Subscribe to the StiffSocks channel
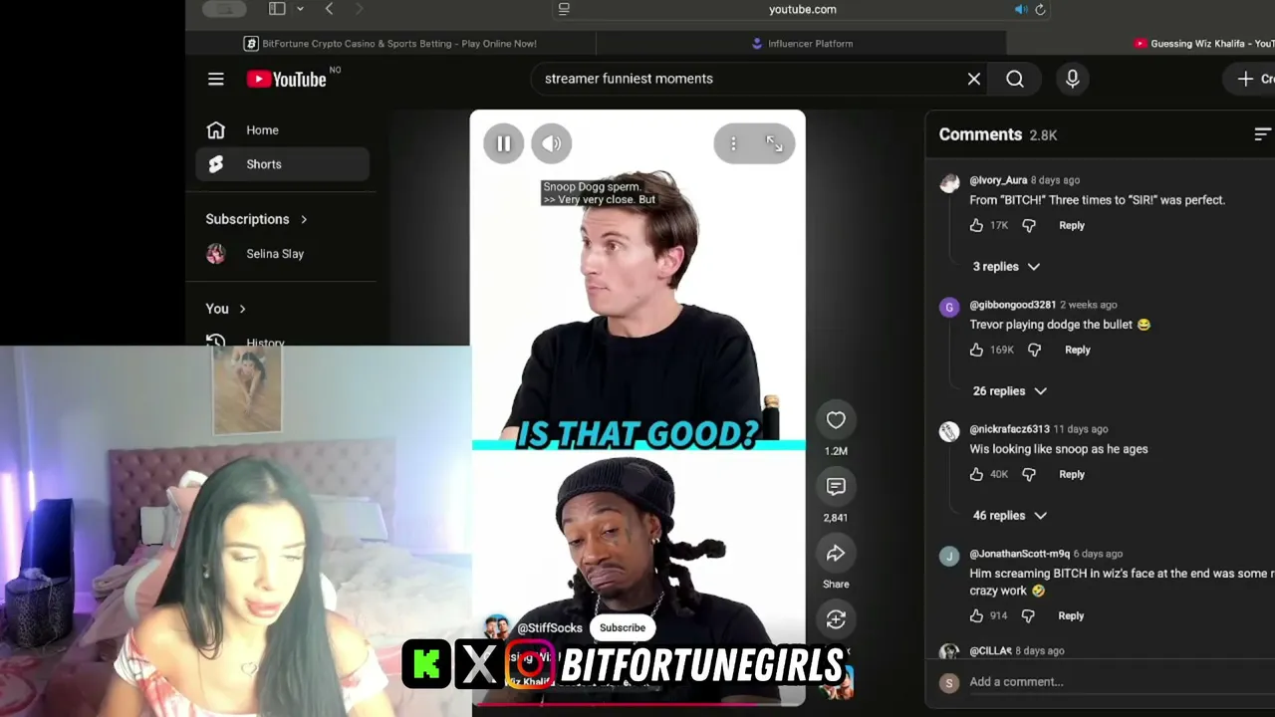1275x717 pixels. 623,627
